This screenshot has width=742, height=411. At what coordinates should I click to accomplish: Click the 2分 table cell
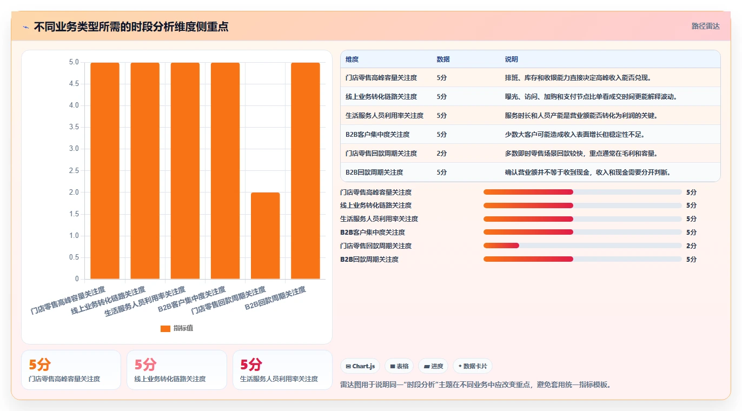[x=442, y=154]
